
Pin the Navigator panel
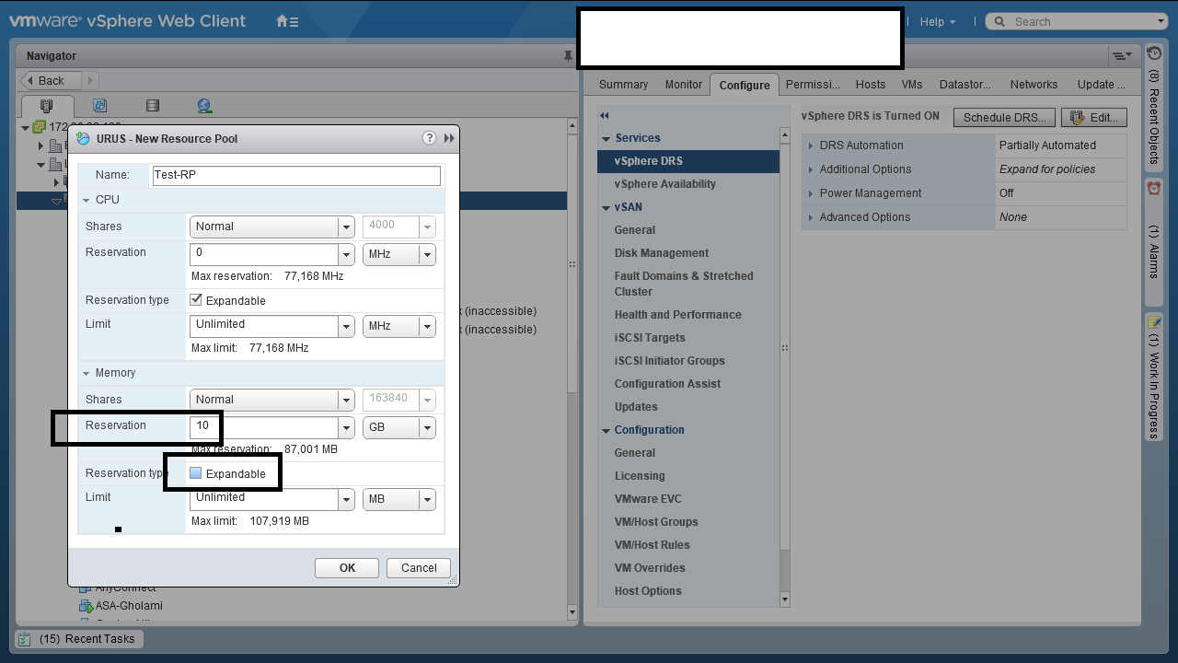click(x=568, y=56)
